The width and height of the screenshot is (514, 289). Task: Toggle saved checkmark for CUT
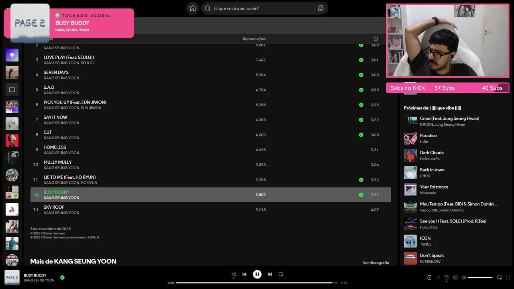(361, 135)
